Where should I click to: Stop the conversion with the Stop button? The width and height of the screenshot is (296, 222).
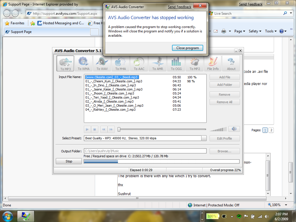pos(69,161)
